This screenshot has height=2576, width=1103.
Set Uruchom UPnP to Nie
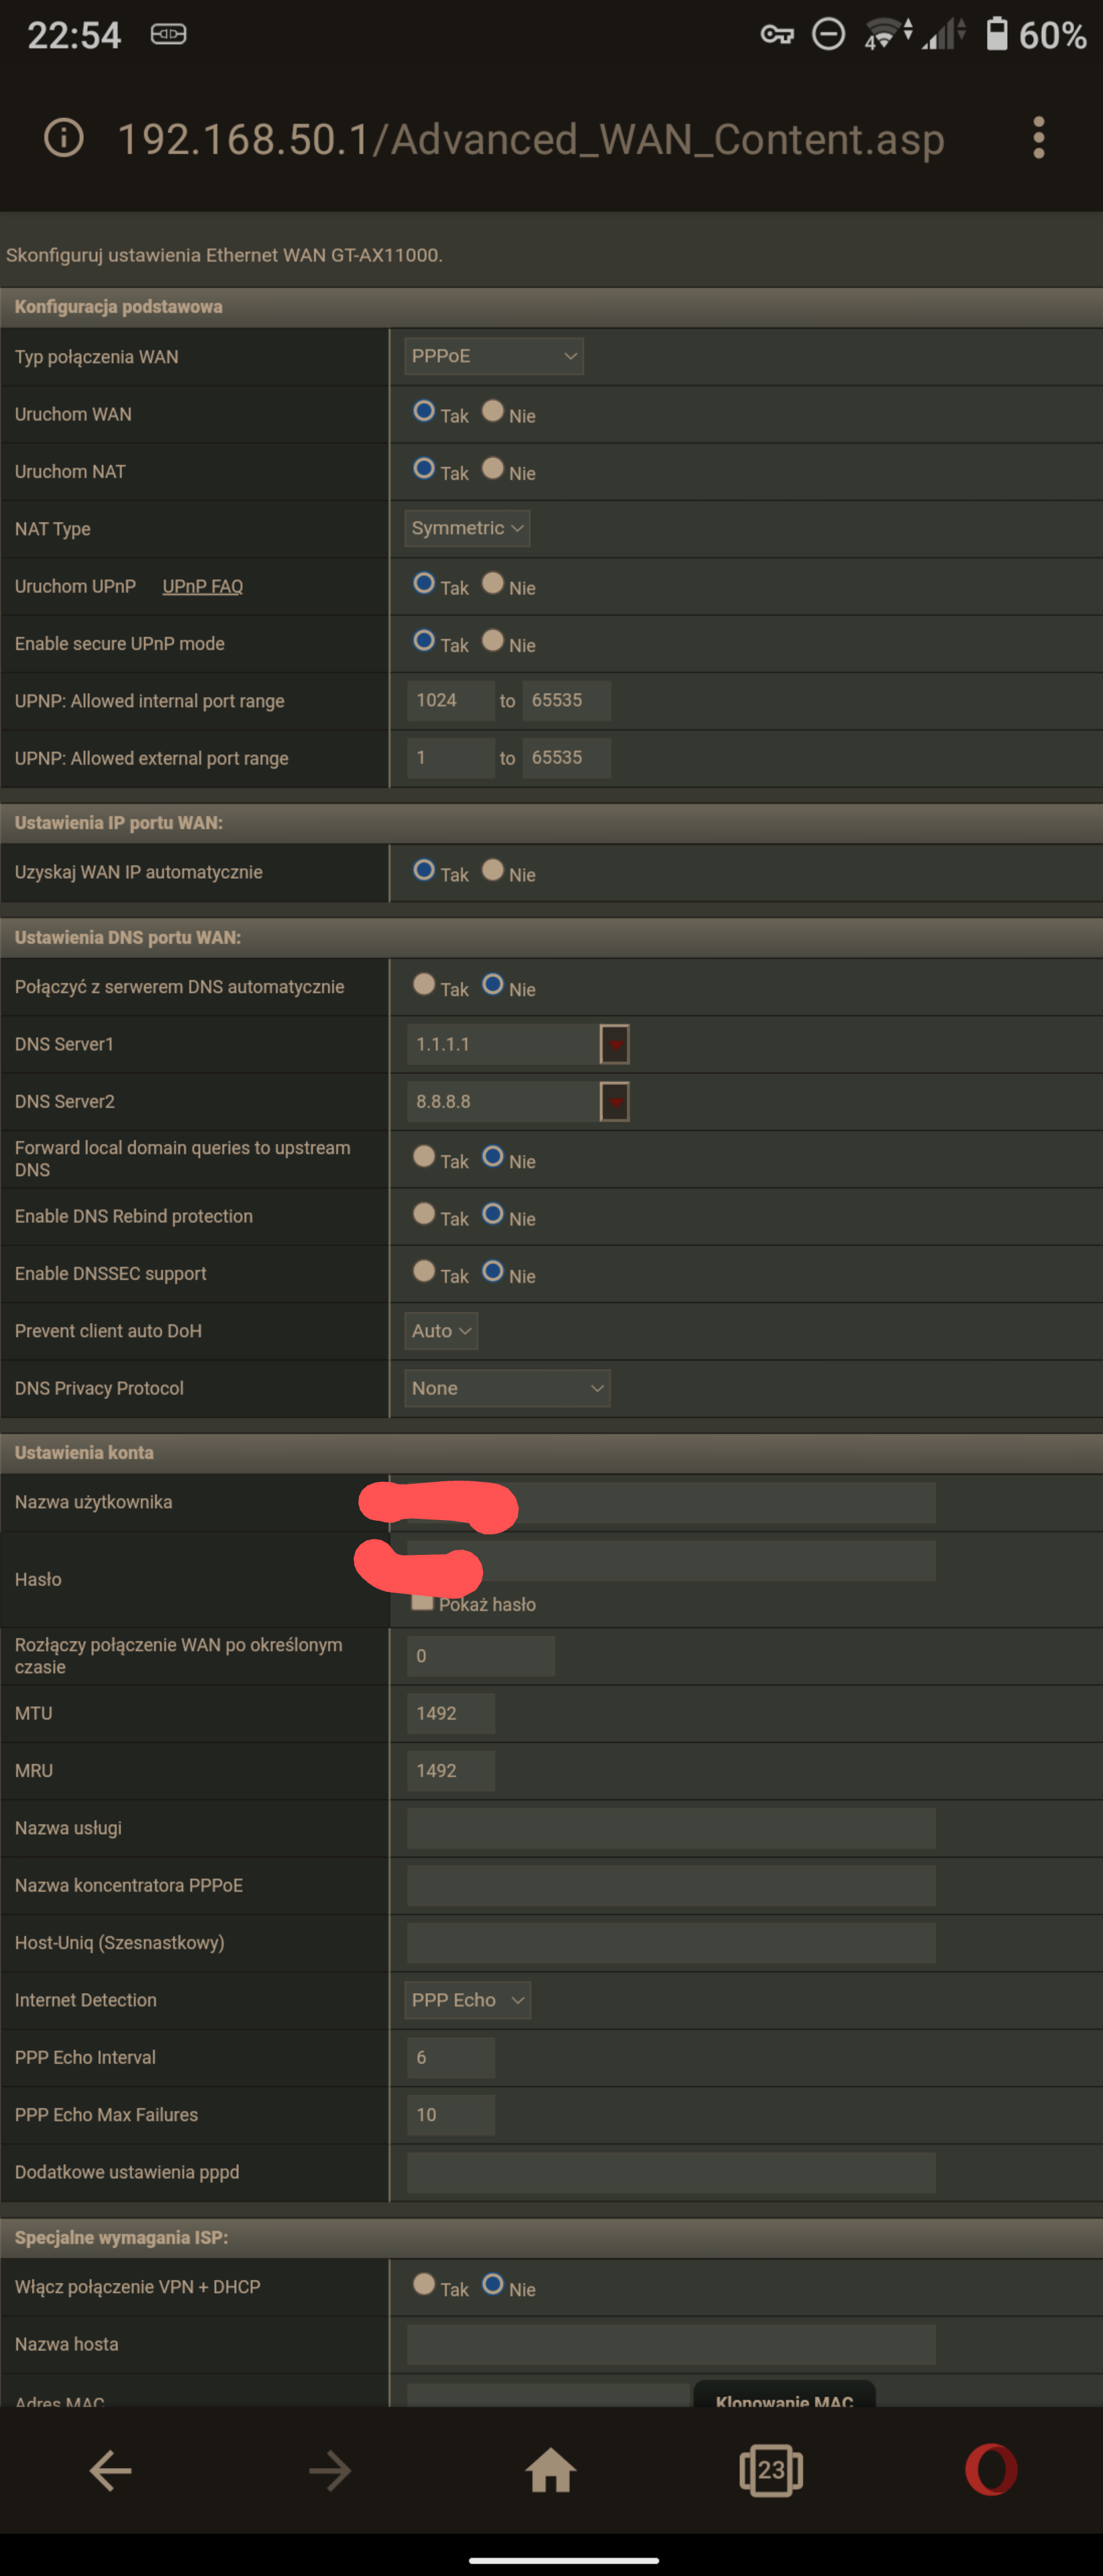click(x=493, y=583)
